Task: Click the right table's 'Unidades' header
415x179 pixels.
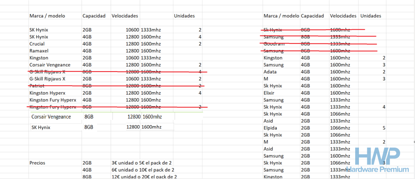Action: [371, 16]
